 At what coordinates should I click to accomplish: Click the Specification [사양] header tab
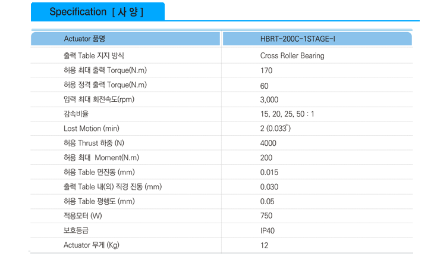98,12
